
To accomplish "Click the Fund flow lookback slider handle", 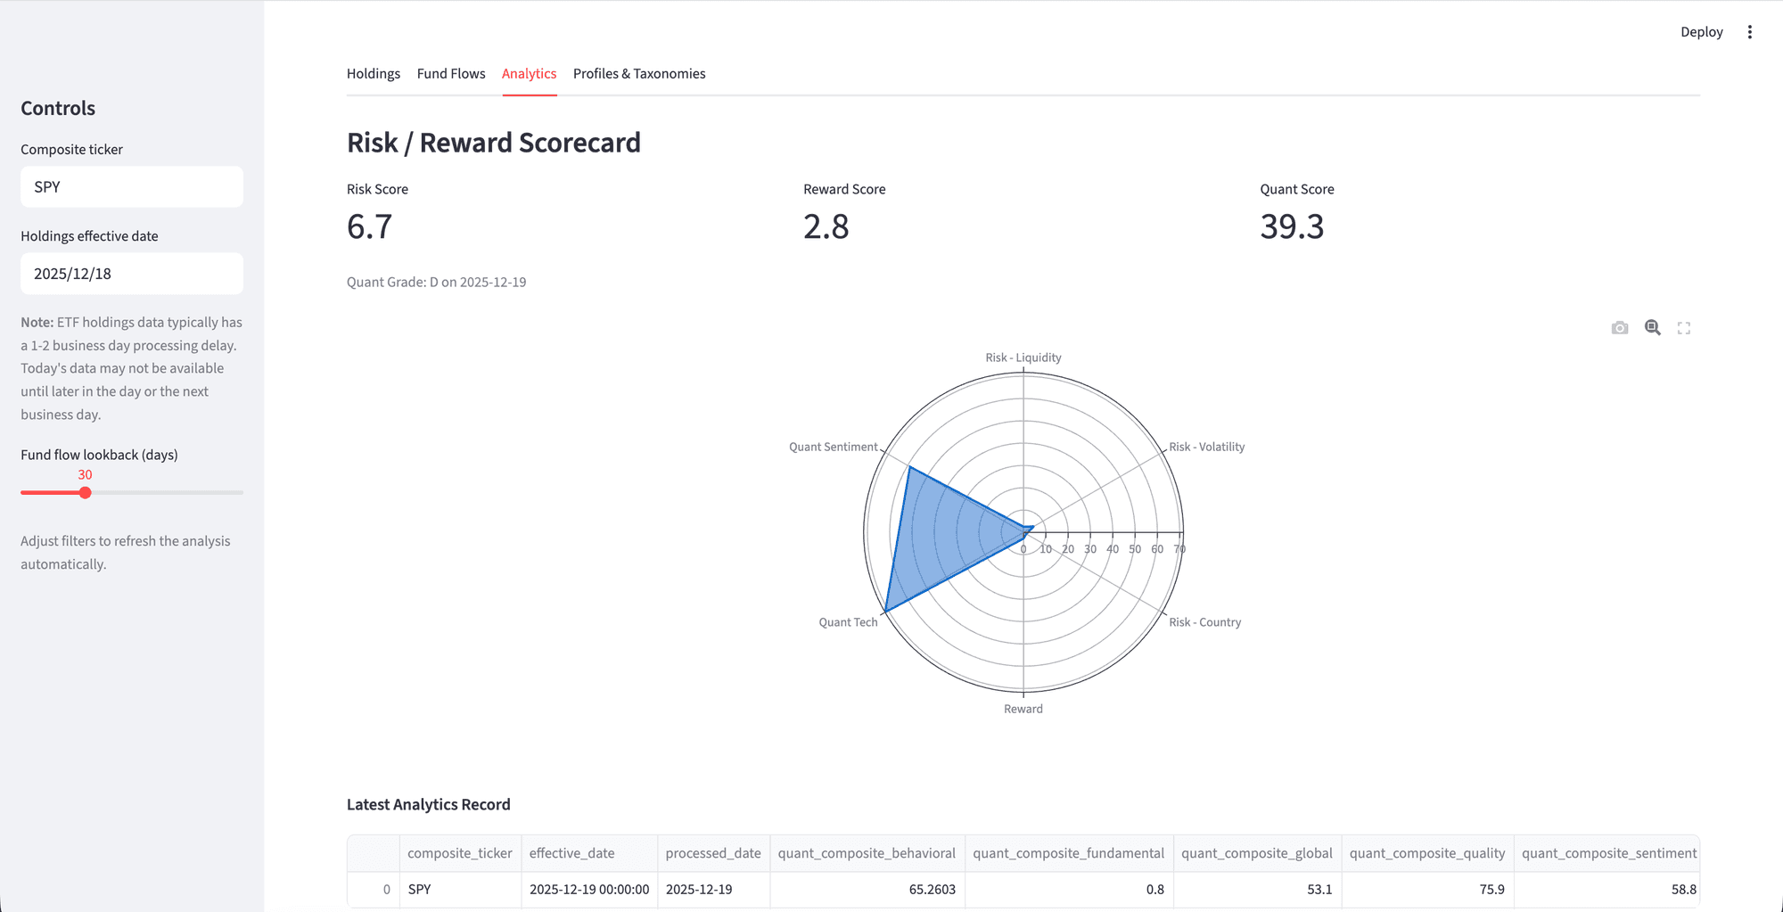I will click(86, 493).
